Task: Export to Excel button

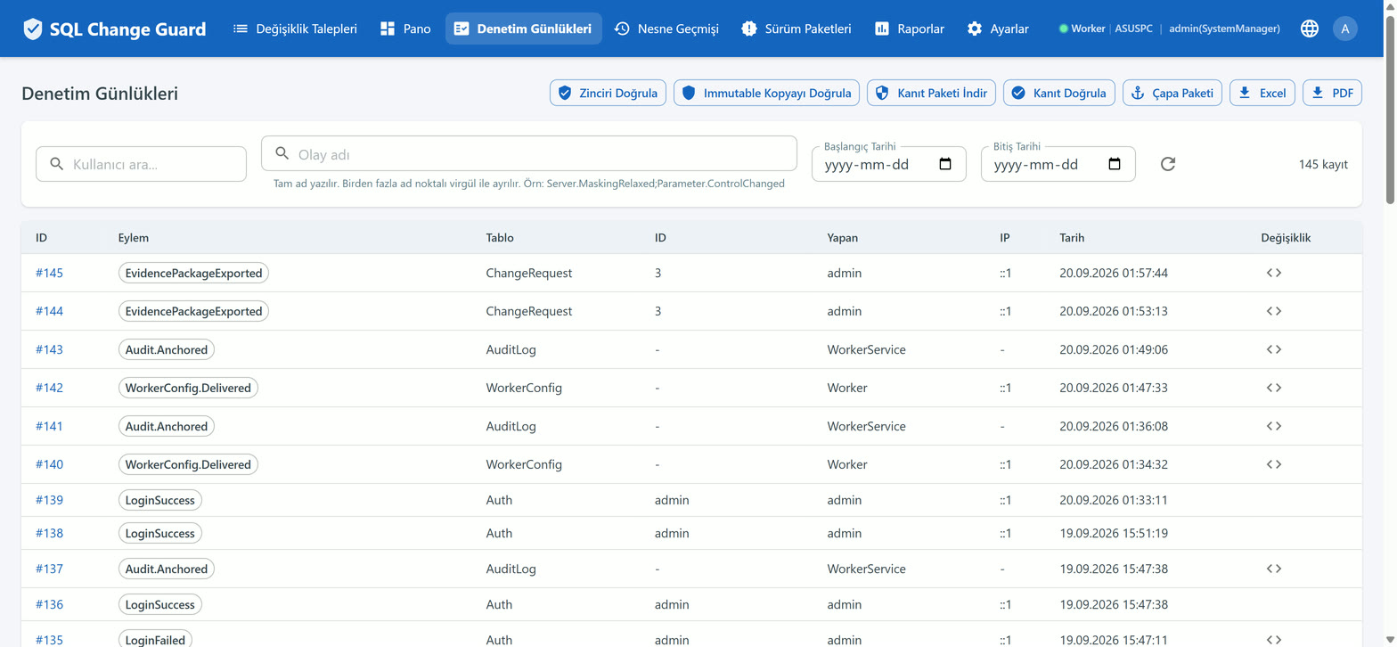Action: (x=1262, y=93)
